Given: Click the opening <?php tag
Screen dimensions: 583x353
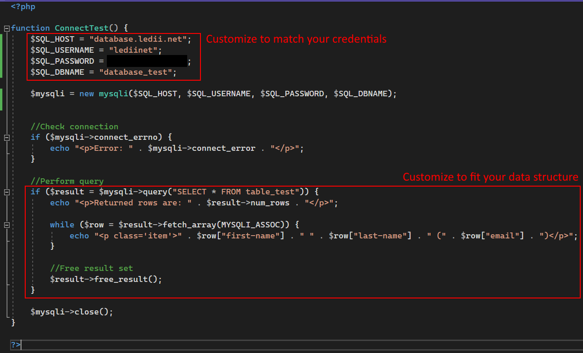Looking at the screenshot, I should pyautogui.click(x=23, y=7).
